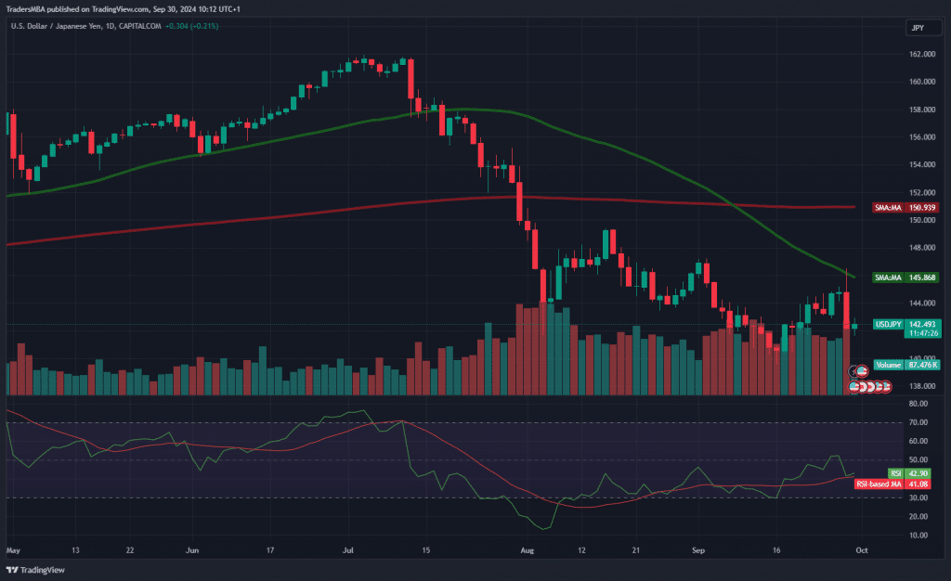Screen dimensions: 951x581
Task: Click the 162.000 price scale label
Action: point(920,54)
